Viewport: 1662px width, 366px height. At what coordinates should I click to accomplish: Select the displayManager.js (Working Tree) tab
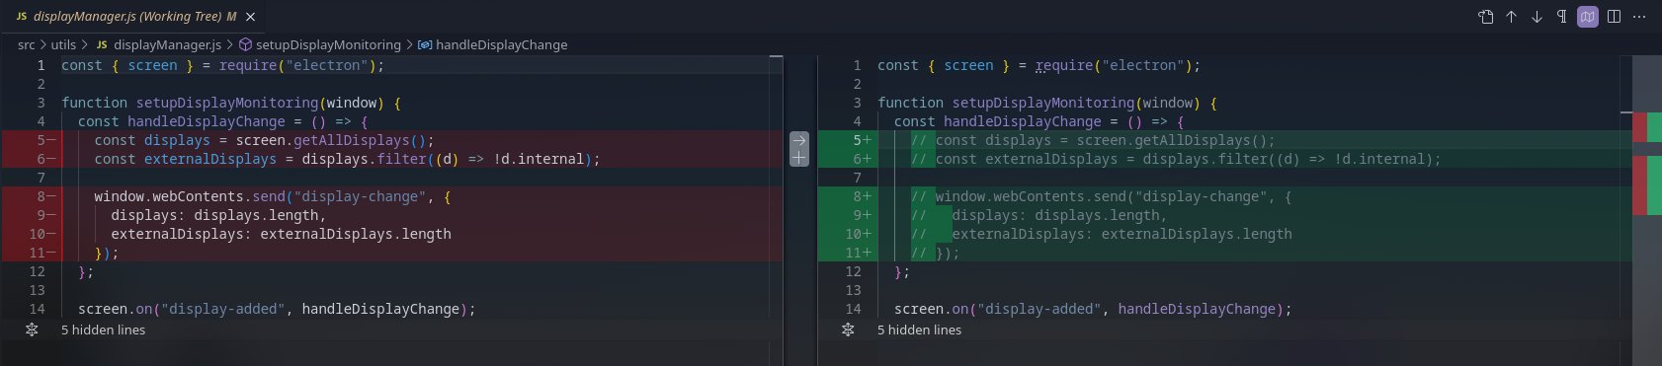pos(133,17)
